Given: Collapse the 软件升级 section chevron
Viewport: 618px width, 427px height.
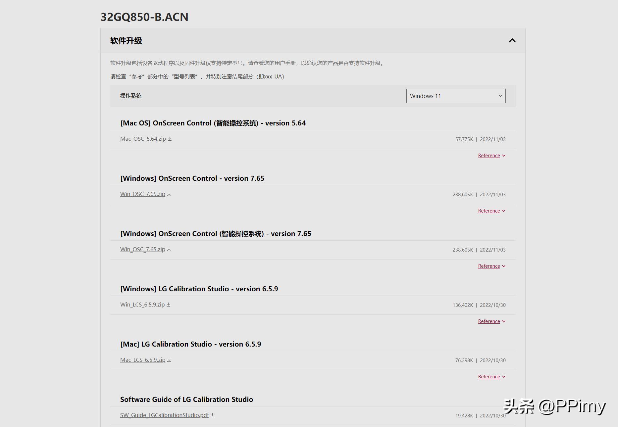Looking at the screenshot, I should (512, 40).
